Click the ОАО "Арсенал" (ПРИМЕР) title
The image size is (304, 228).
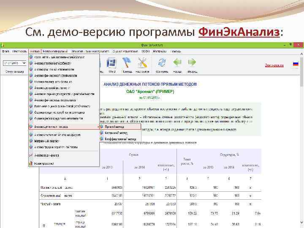150,91
